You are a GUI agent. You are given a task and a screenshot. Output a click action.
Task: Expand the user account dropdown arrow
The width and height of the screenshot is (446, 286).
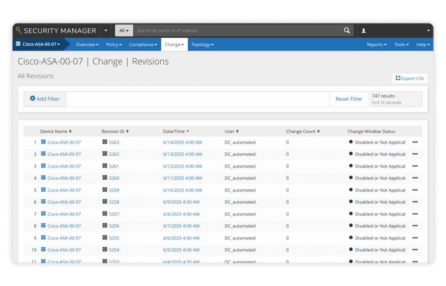click(x=429, y=31)
